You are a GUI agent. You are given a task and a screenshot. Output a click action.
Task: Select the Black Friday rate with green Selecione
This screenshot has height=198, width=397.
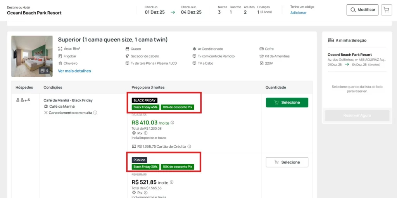click(287, 103)
